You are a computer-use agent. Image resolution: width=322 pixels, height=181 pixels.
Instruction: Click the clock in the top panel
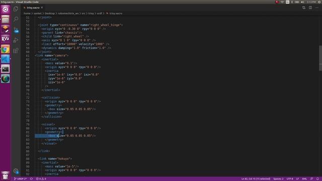311,2
